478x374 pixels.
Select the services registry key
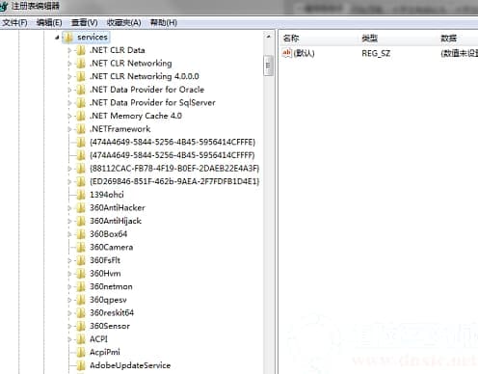point(93,38)
